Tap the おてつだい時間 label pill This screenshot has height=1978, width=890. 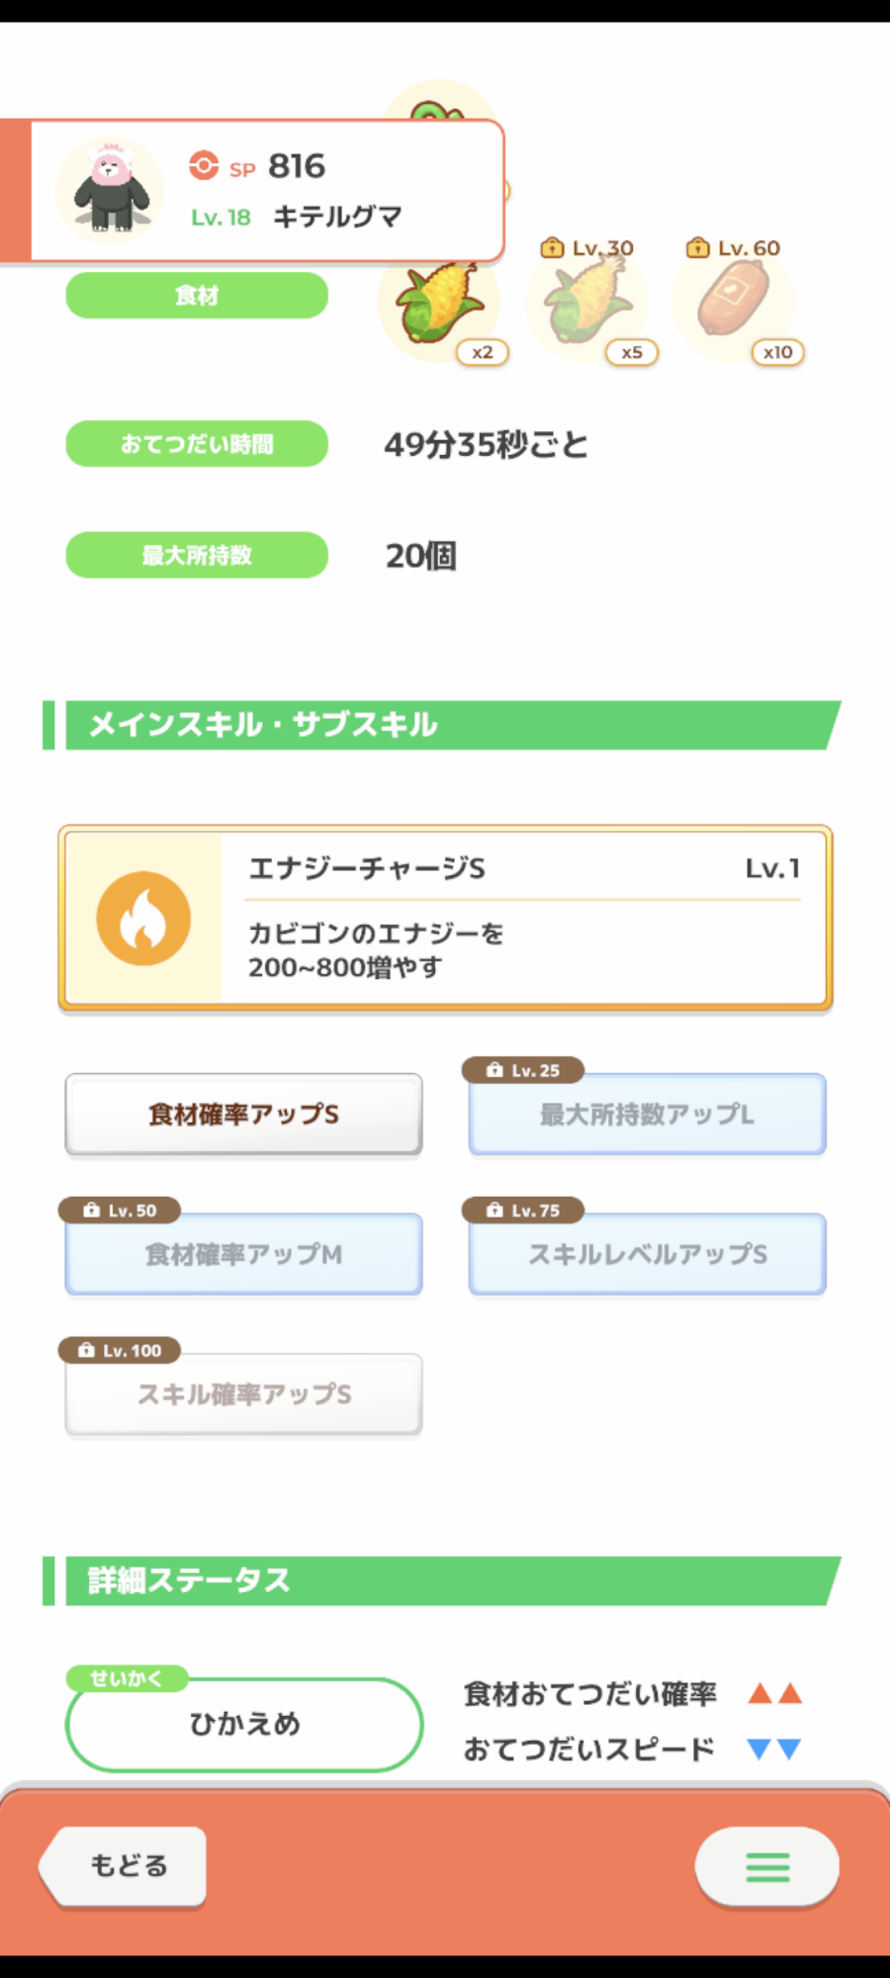coord(197,444)
